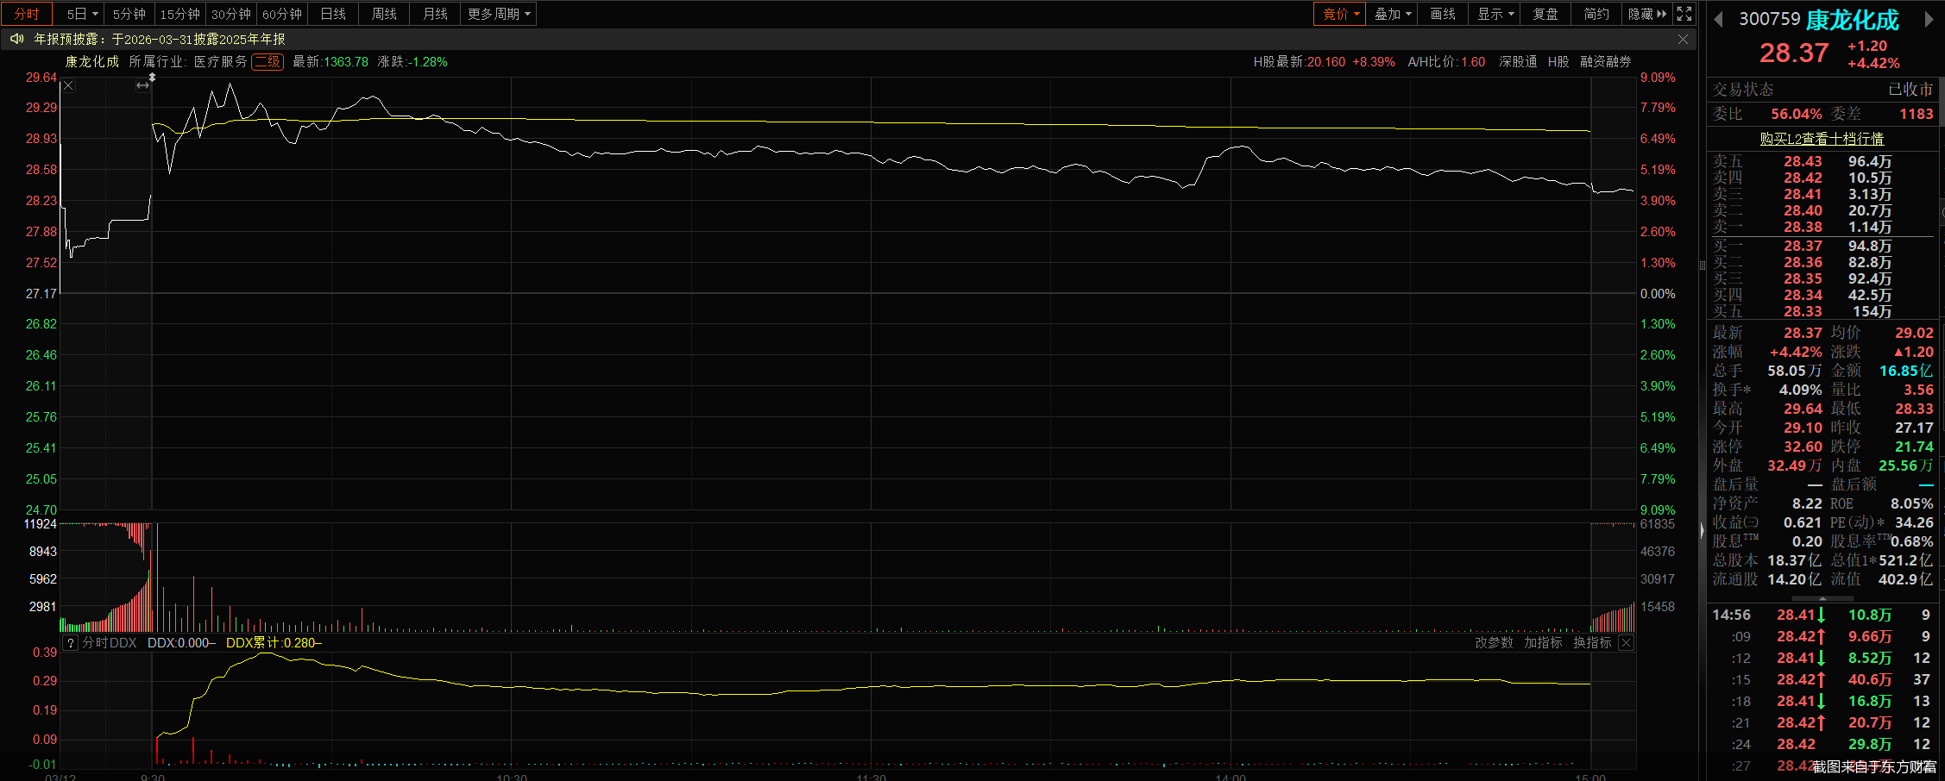
Task: Click the 二级 industry level badge
Action: point(268,62)
